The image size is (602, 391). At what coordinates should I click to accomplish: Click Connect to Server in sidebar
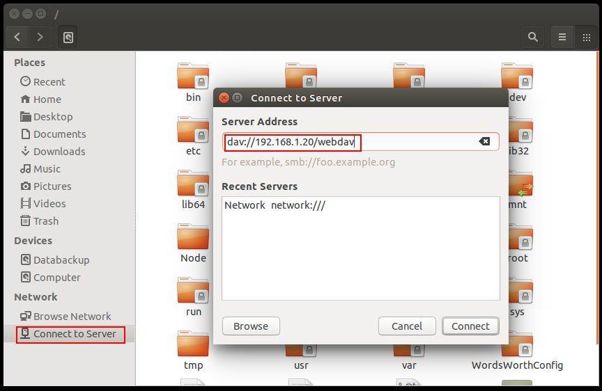coord(70,334)
